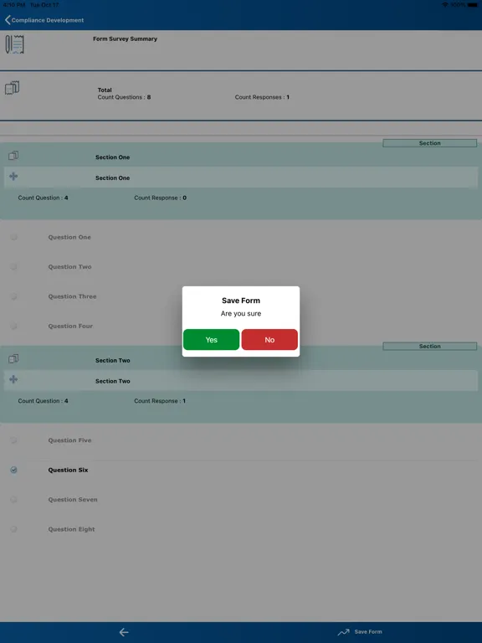Screen dimensions: 482x643
Task: Tap the copy icon beside Section Two header
Action: pyautogui.click(x=13, y=359)
